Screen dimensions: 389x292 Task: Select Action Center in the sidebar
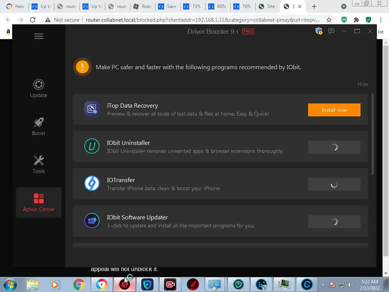point(39,203)
